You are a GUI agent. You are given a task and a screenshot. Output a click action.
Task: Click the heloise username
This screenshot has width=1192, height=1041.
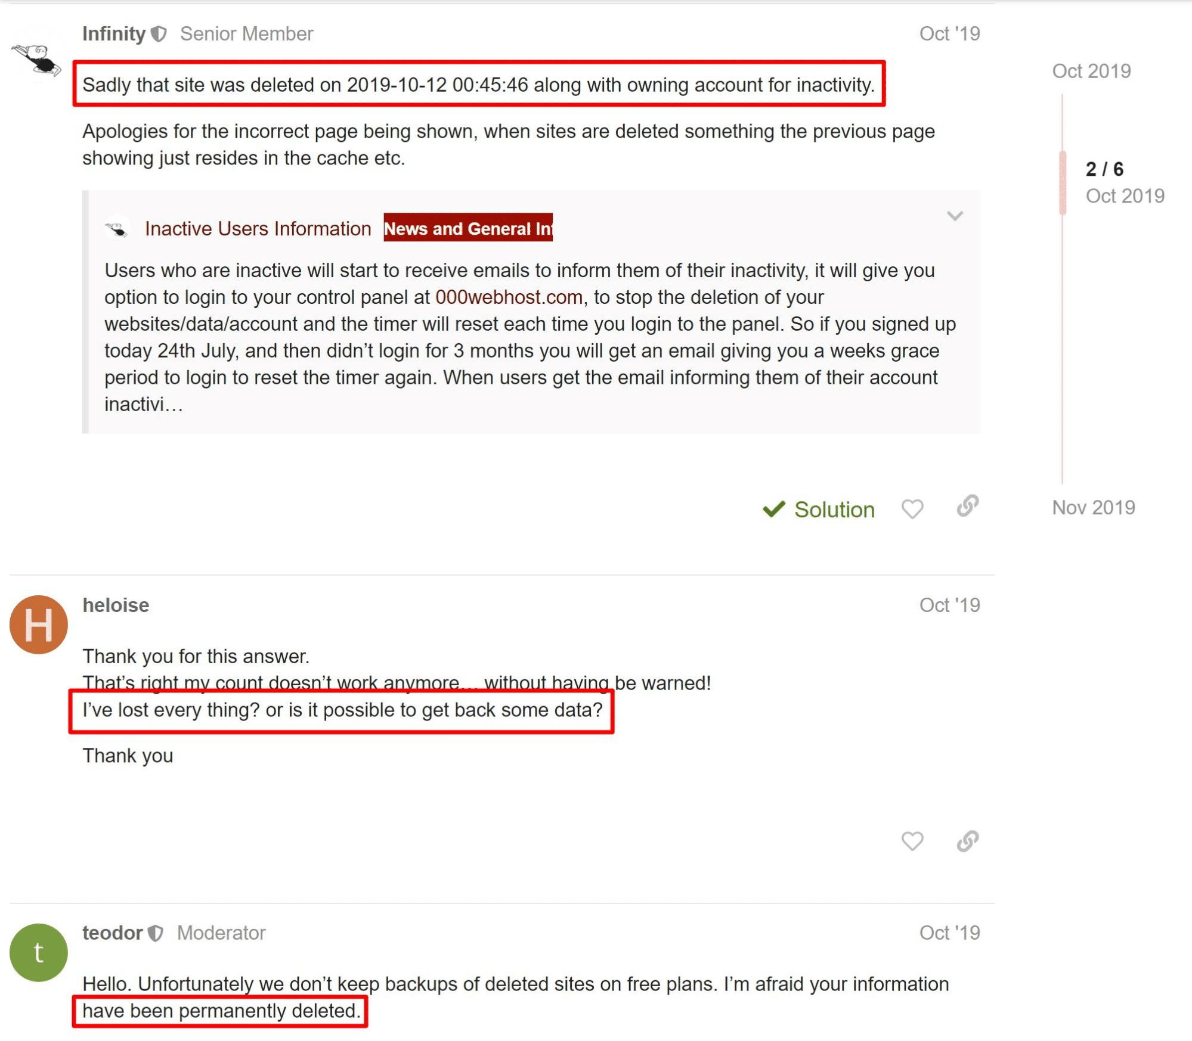116,605
